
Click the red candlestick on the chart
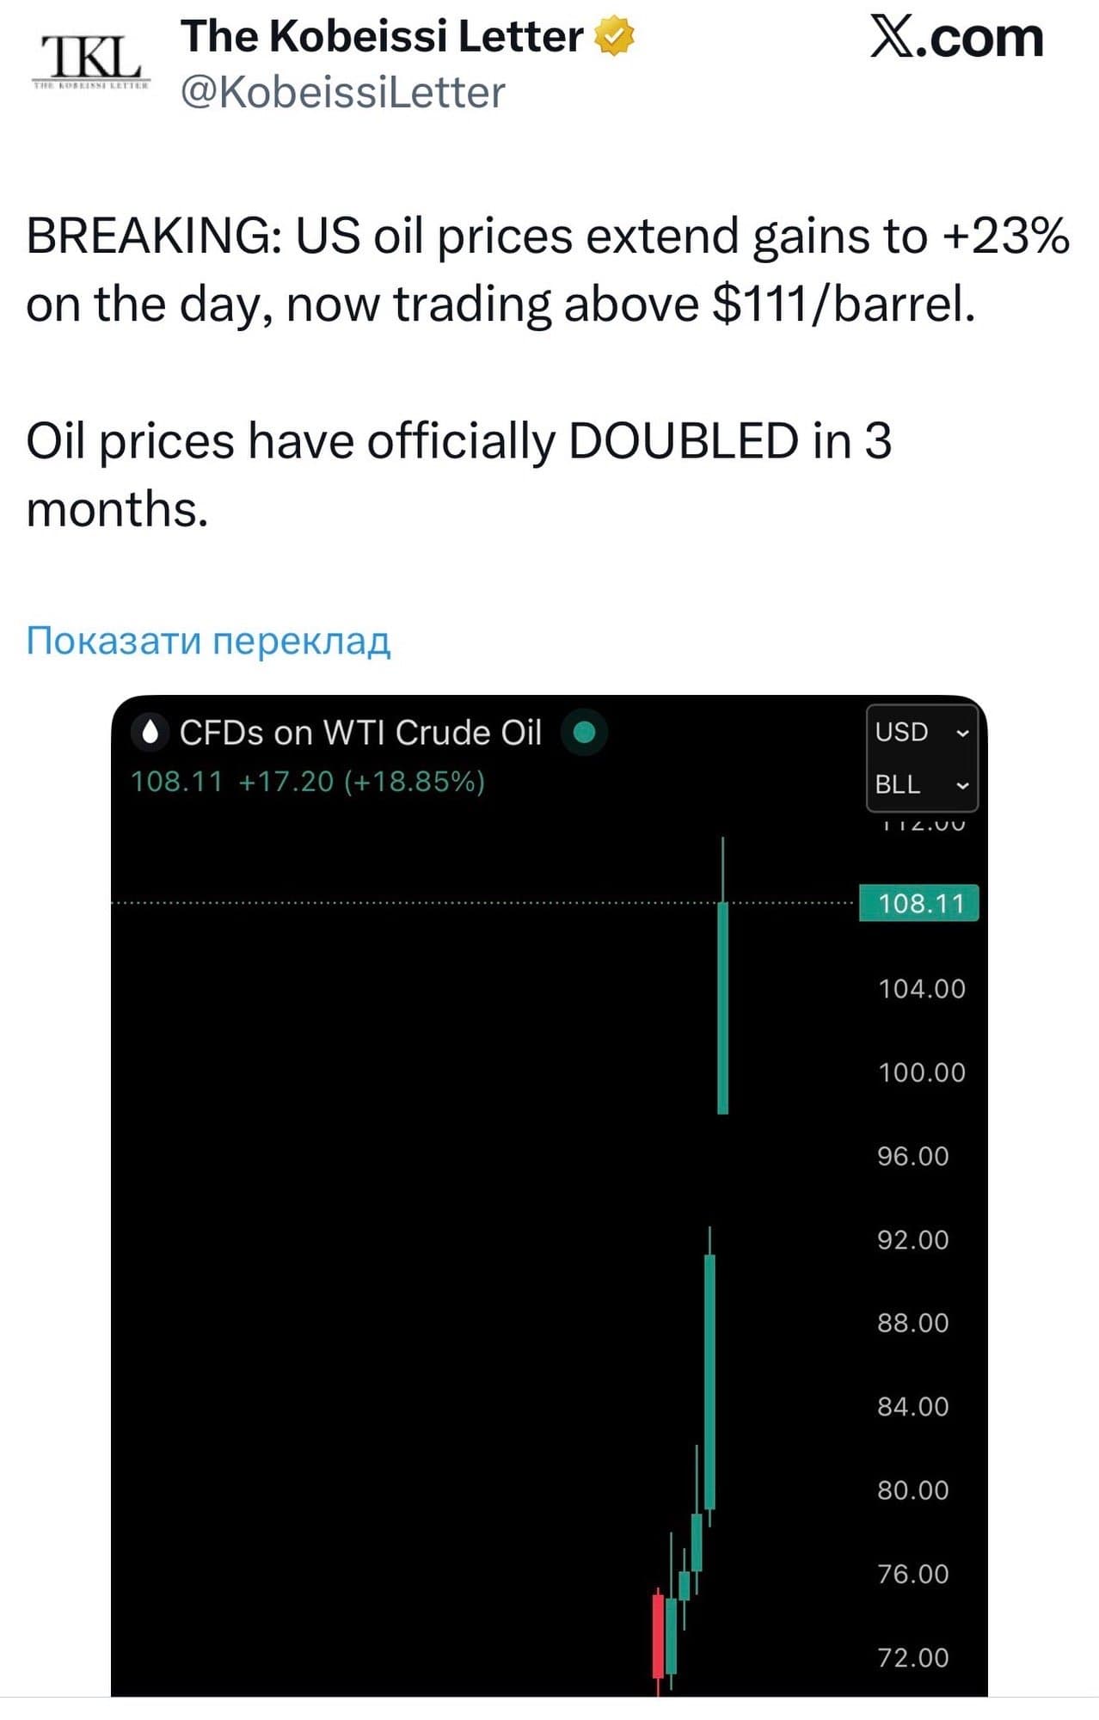point(658,1636)
